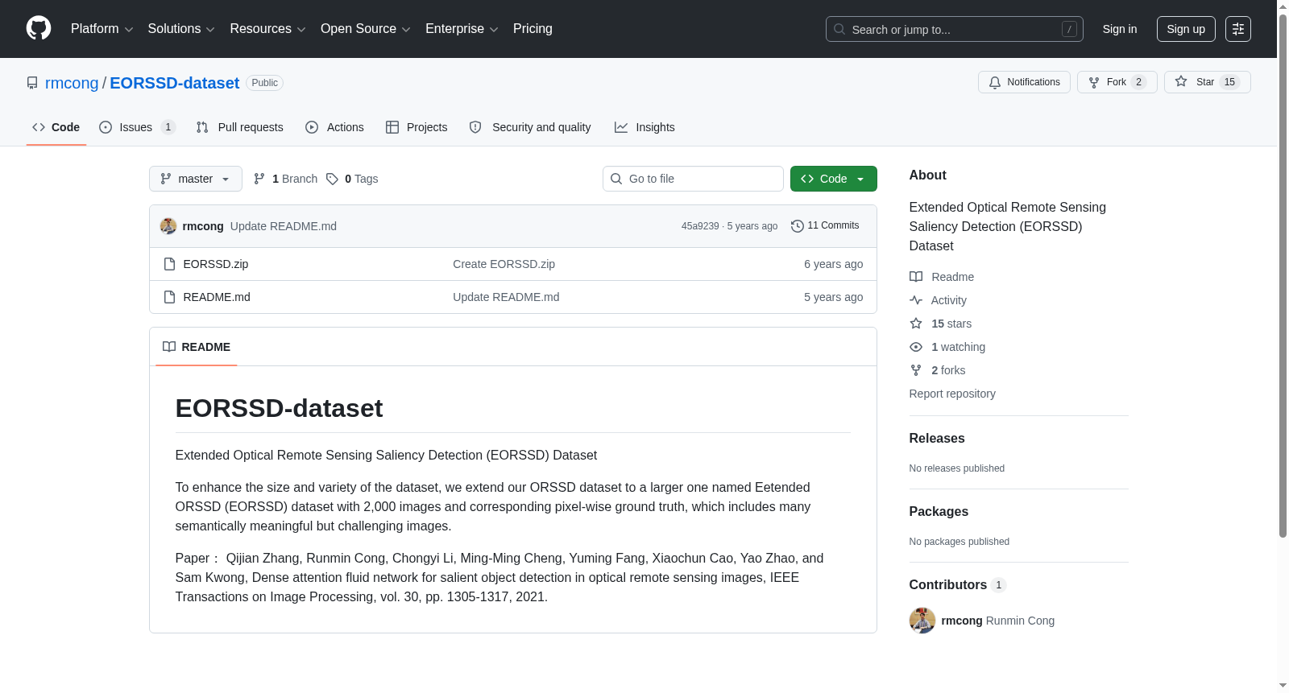This screenshot has height=693, width=1289.
Task: Open the Issues tab
Action: (137, 127)
